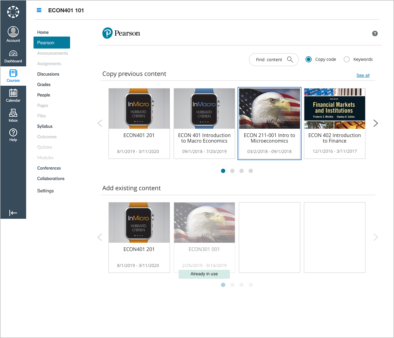
Task: Click the 03/2/2018 - 09/1/2018 date text
Action: click(270, 151)
